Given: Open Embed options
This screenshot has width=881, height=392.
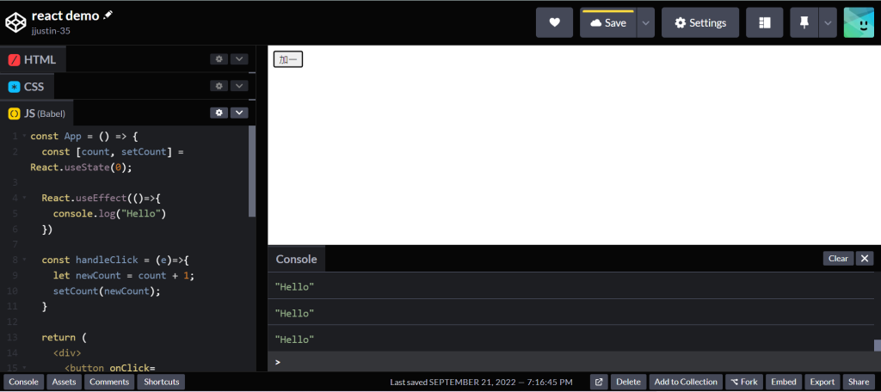Looking at the screenshot, I should point(783,382).
